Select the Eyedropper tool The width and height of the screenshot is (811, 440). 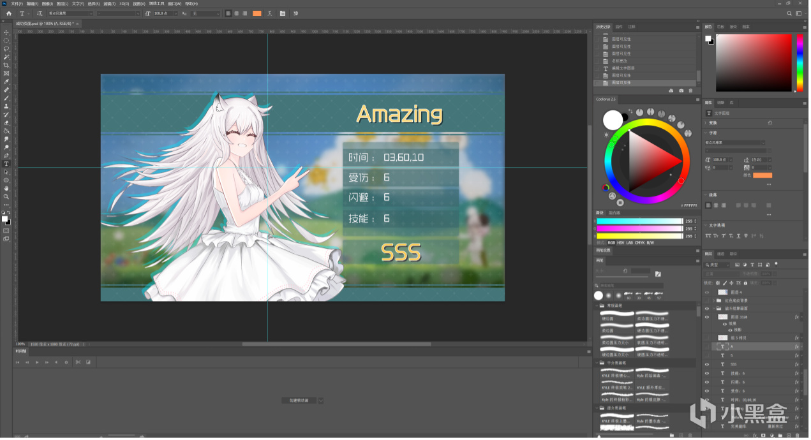pos(6,82)
